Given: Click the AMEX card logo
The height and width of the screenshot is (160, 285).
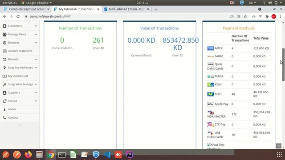Looking at the screenshot, I should (x=211, y=48).
